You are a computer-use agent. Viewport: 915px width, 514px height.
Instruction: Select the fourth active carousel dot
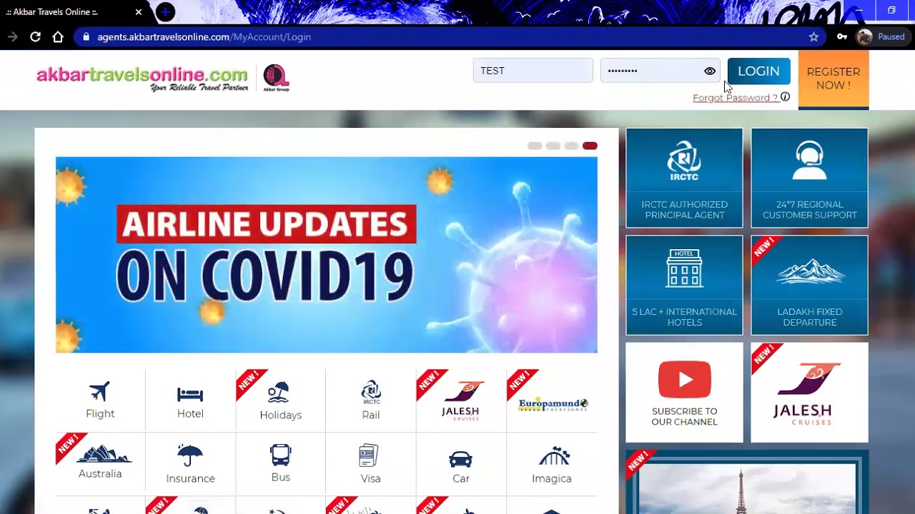590,146
